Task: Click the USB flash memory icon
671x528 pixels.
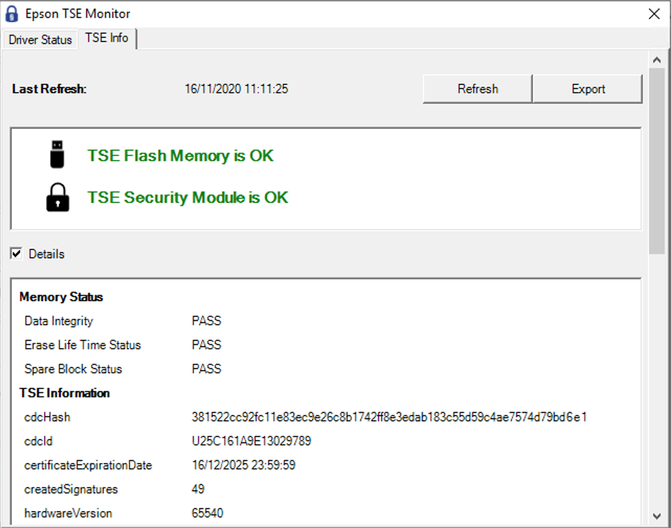Action: coord(57,154)
